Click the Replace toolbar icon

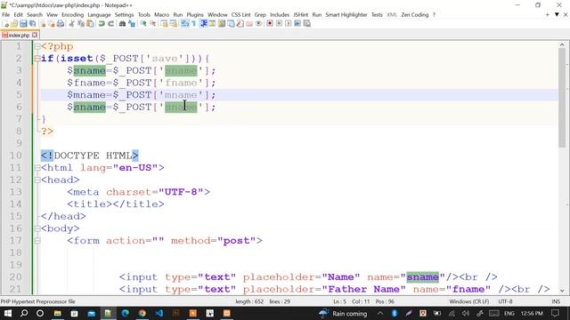pos(131,24)
